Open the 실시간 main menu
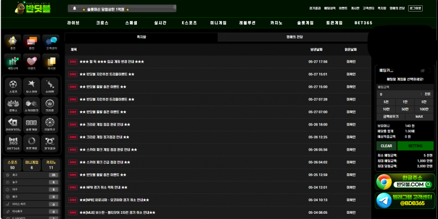The height and width of the screenshot is (219, 438). (x=161, y=23)
